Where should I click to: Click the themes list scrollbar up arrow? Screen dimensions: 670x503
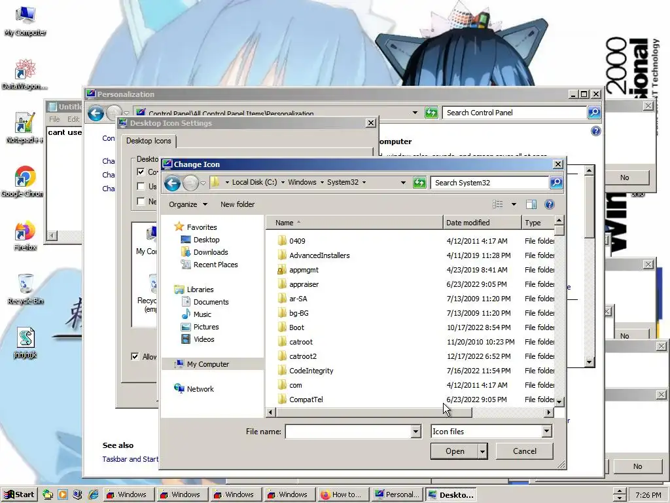590,170
